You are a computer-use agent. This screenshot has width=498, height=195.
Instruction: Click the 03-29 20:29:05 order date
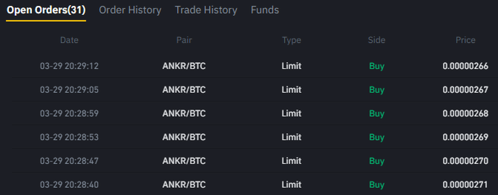(x=69, y=90)
